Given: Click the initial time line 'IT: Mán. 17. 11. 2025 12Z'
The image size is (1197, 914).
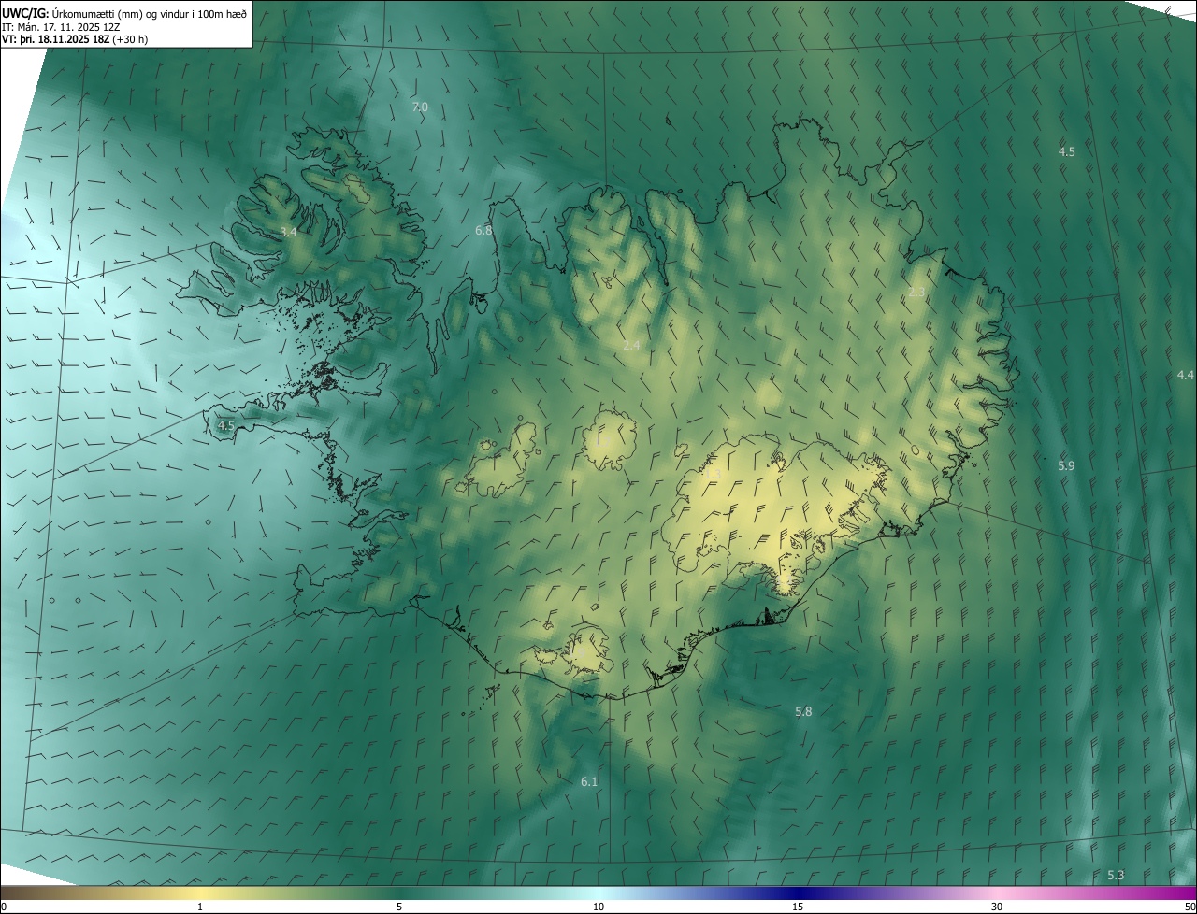Looking at the screenshot, I should [x=61, y=26].
